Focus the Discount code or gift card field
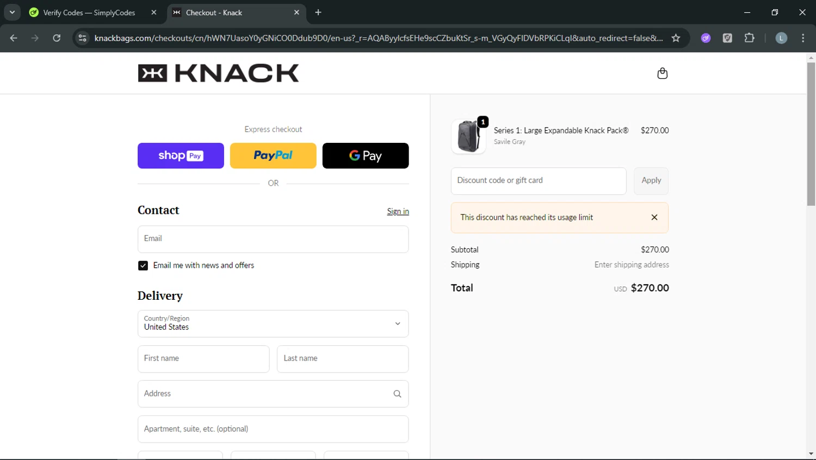This screenshot has height=460, width=816. 539,181
